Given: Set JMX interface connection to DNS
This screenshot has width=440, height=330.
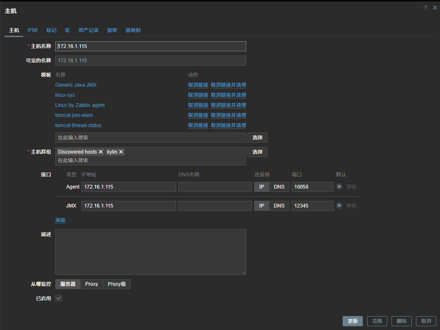Looking at the screenshot, I should point(279,206).
